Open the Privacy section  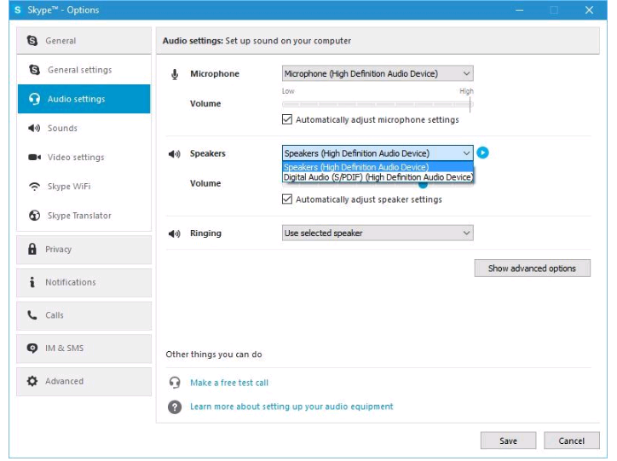click(x=84, y=250)
